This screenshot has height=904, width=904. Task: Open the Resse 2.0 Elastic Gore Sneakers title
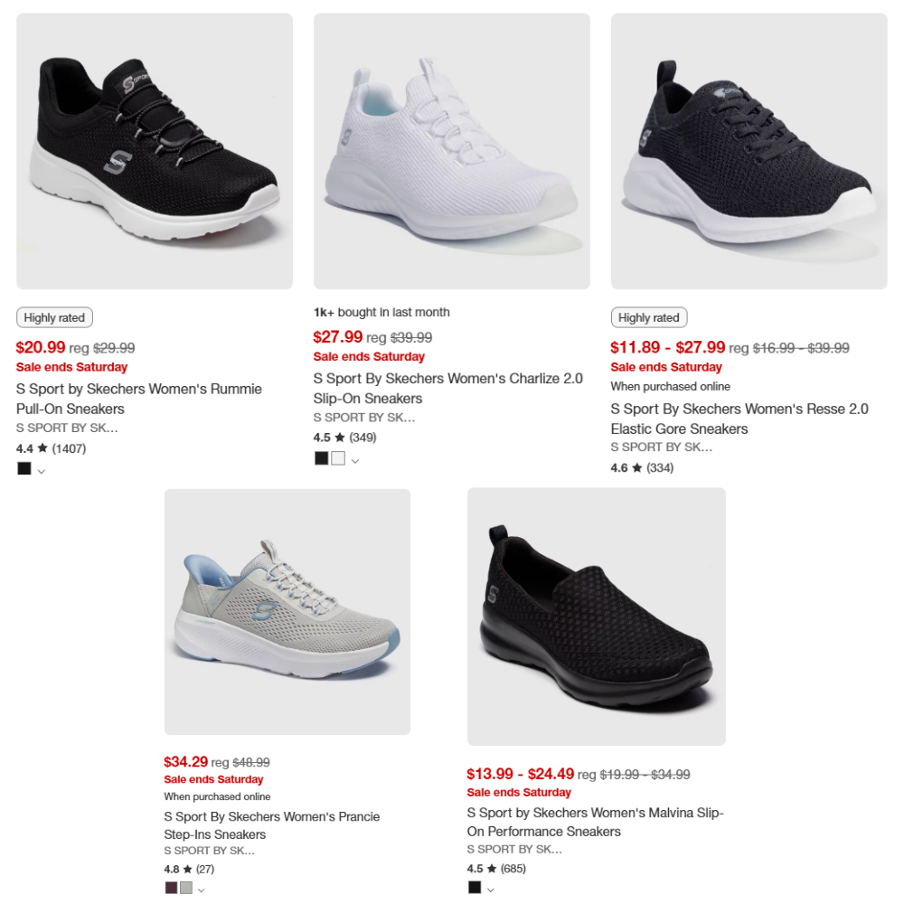click(739, 419)
